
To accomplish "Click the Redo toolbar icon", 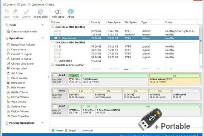I will tap(15, 13).
